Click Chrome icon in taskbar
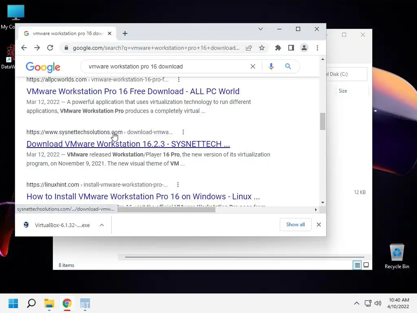This screenshot has width=417, height=313. 67,303
